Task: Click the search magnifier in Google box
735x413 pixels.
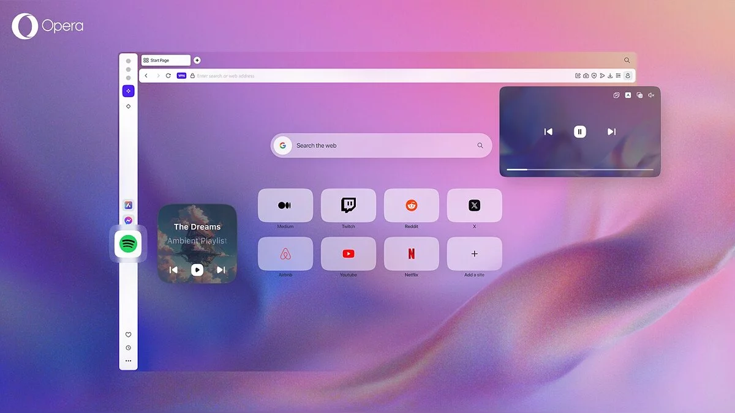Action: click(480, 146)
